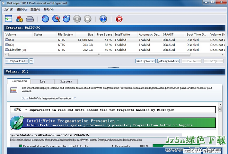Click the C: drive icon in volume list

pos(7,40)
